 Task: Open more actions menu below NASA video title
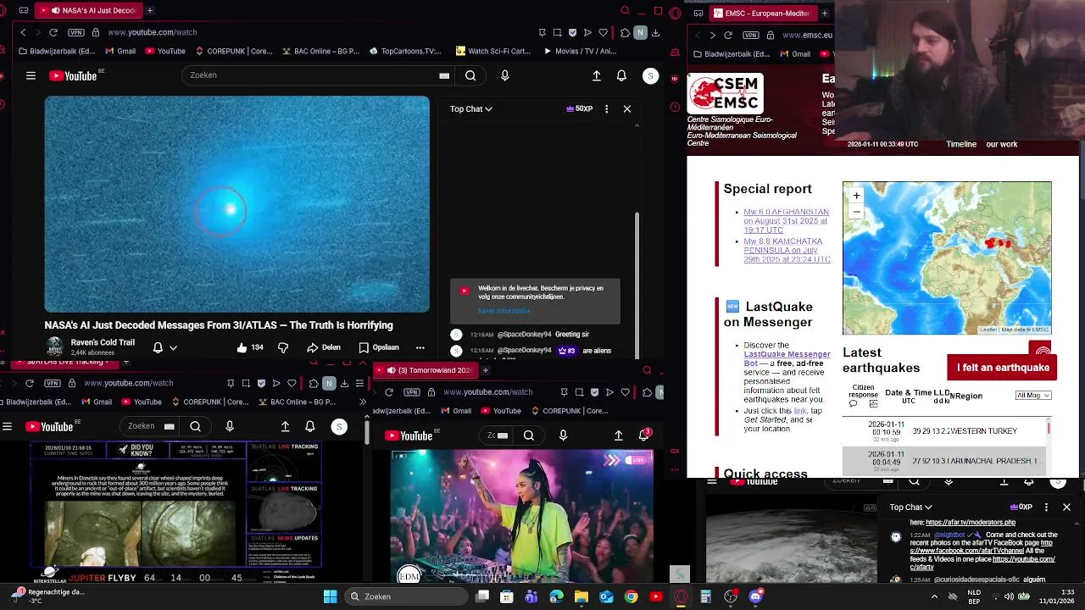420,347
